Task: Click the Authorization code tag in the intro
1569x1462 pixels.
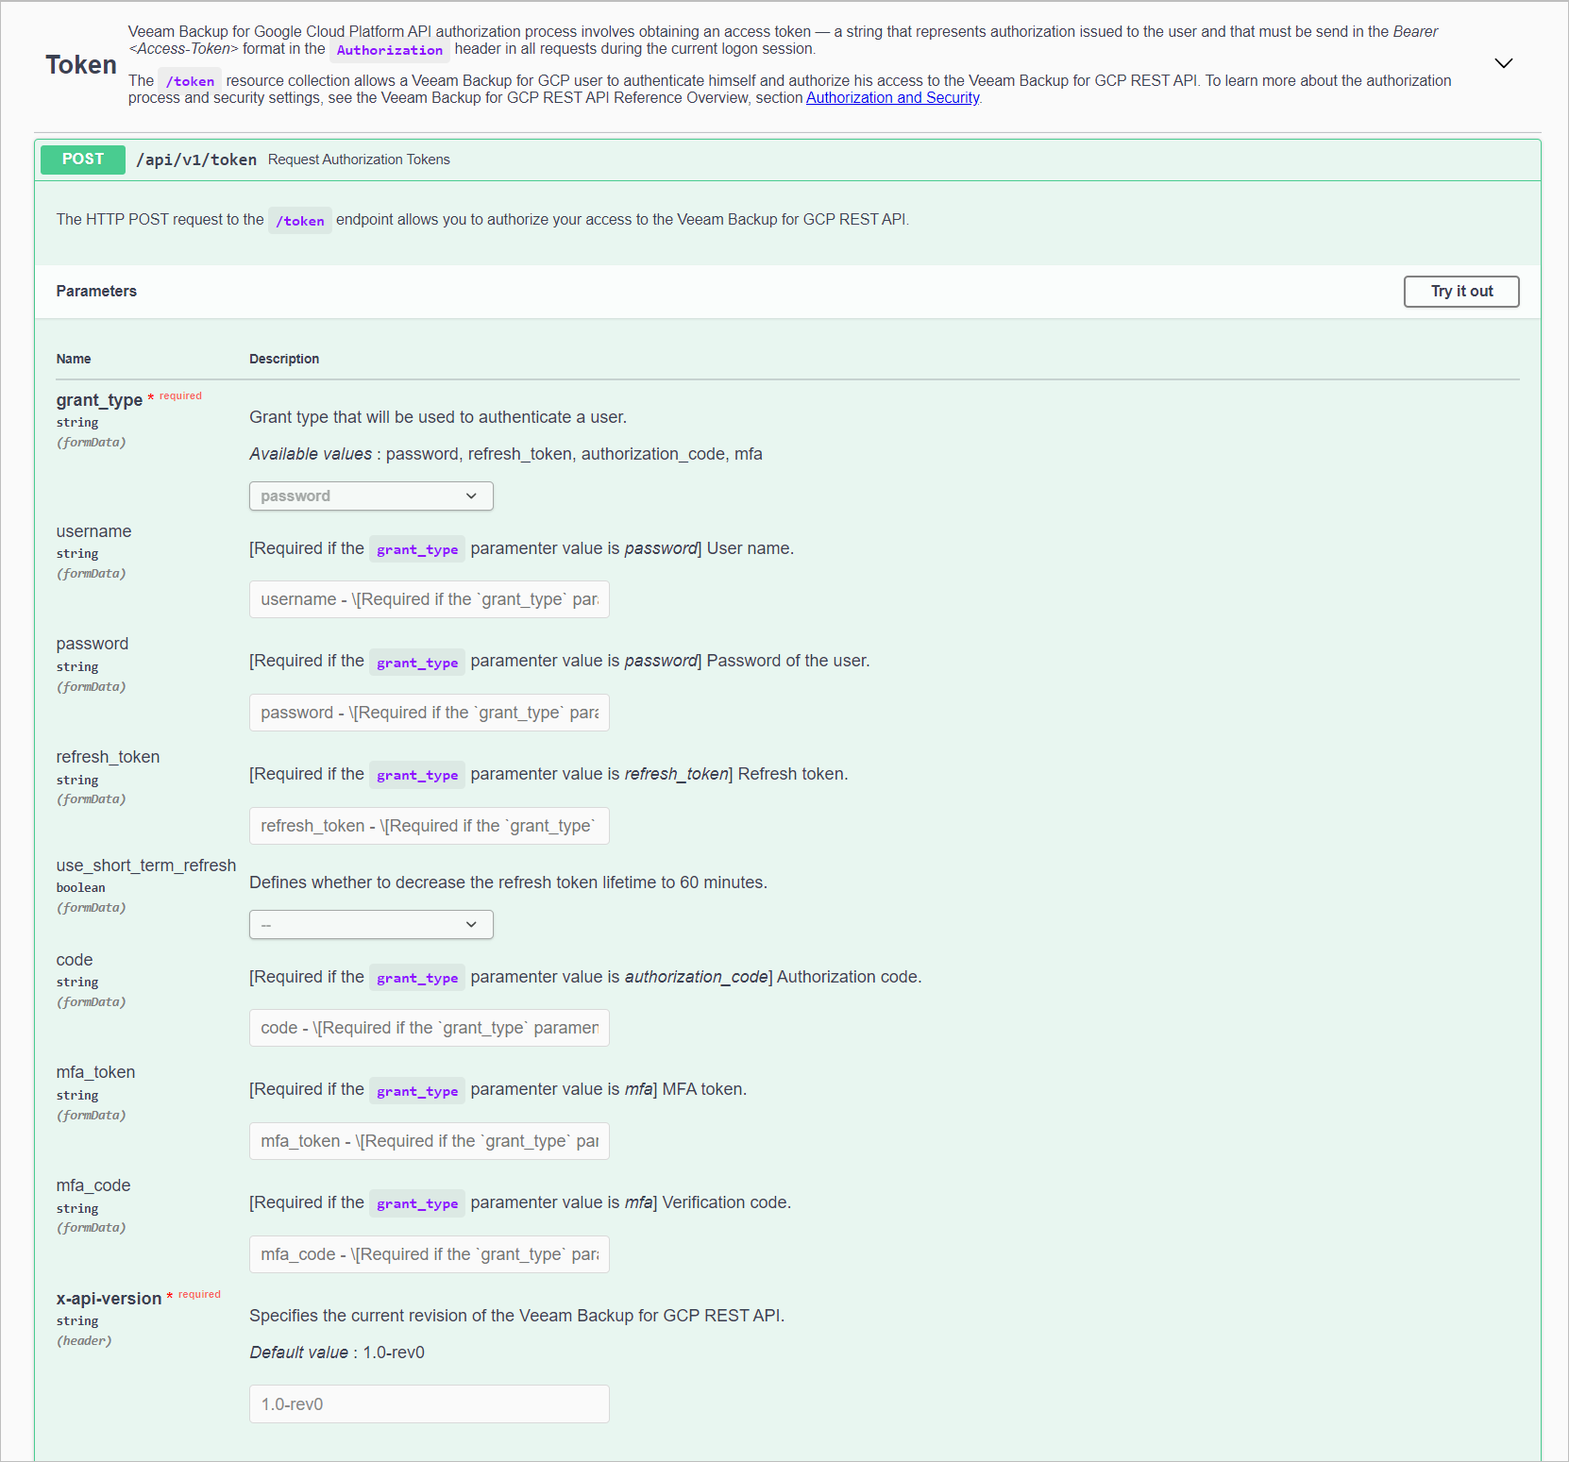Action: pos(390,50)
